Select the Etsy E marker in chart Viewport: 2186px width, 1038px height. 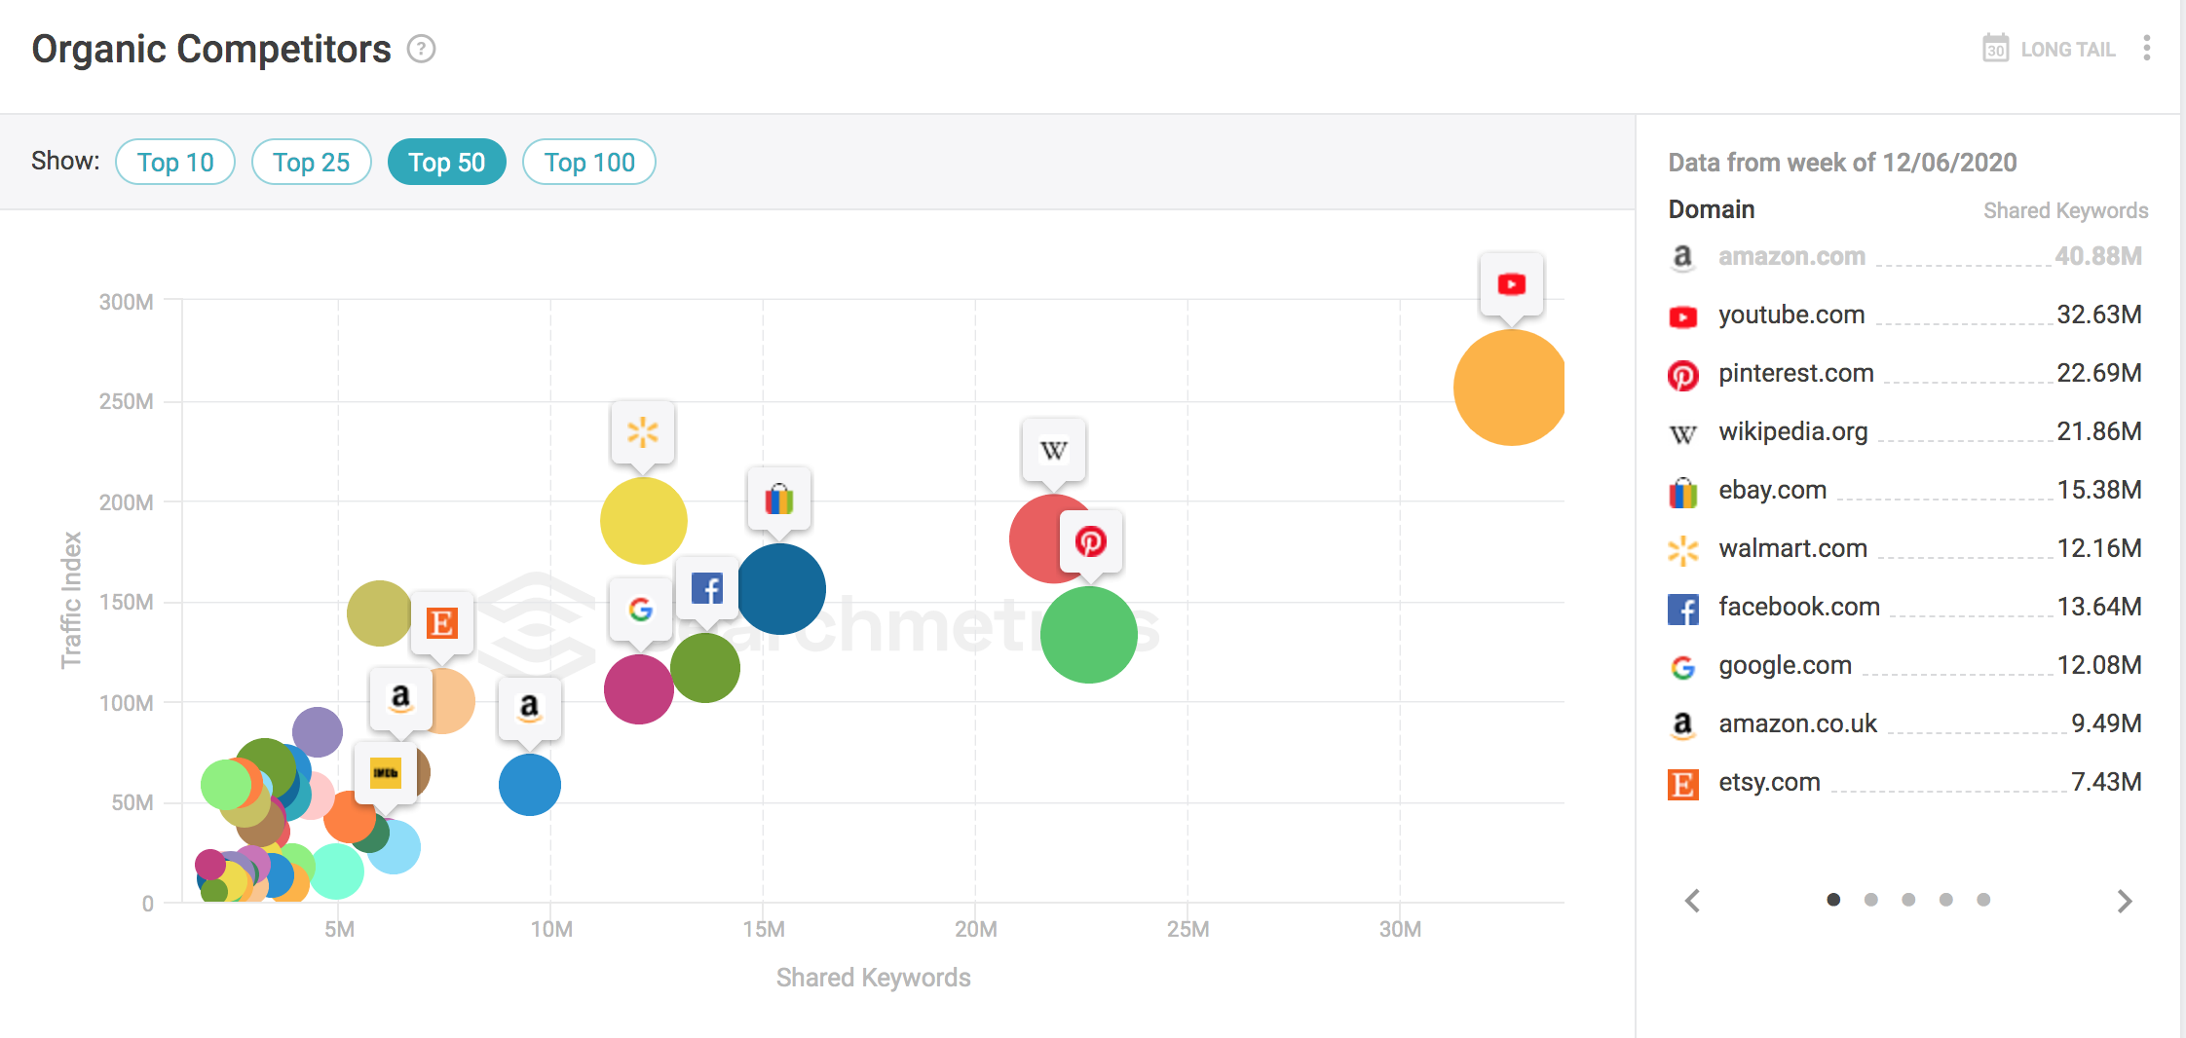[x=441, y=623]
